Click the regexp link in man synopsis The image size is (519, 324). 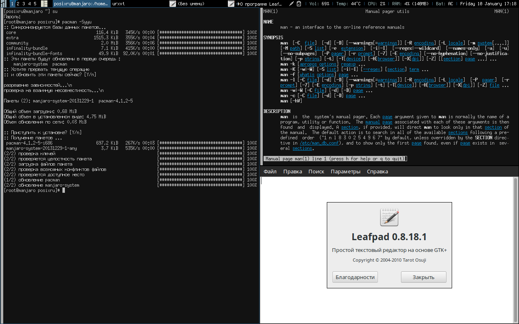pos(349,64)
